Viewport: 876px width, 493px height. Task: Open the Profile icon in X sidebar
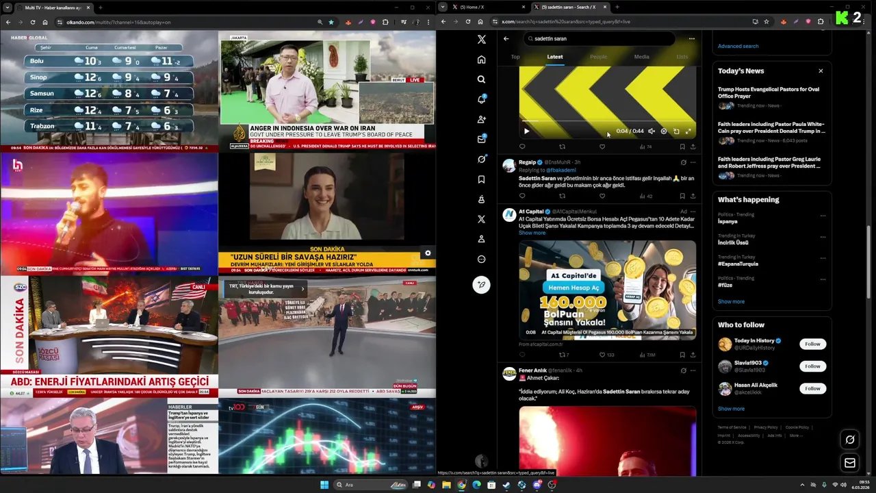pyautogui.click(x=481, y=239)
